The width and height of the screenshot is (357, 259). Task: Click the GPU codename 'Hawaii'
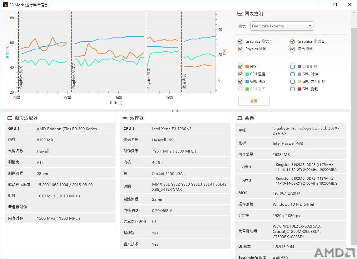pos(43,151)
